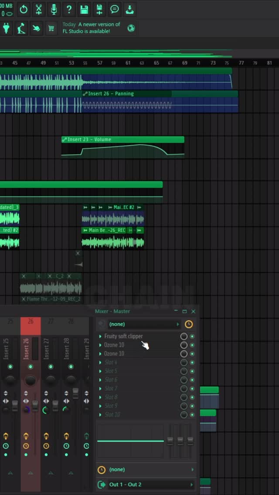Toggle the second-slot Ozone 10 enable switch

point(192,345)
